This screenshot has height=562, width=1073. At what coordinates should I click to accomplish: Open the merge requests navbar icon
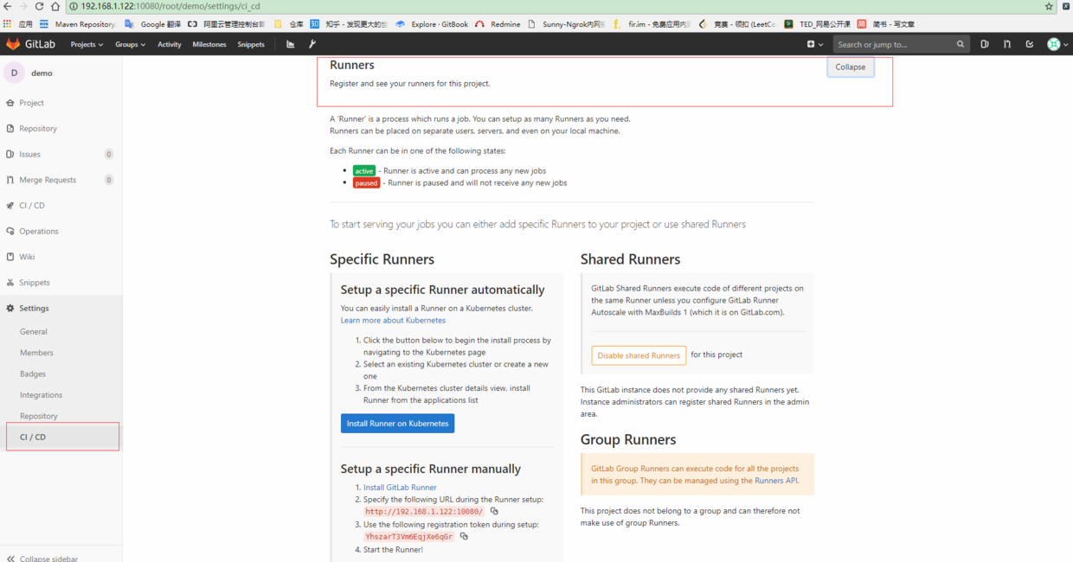(1007, 44)
